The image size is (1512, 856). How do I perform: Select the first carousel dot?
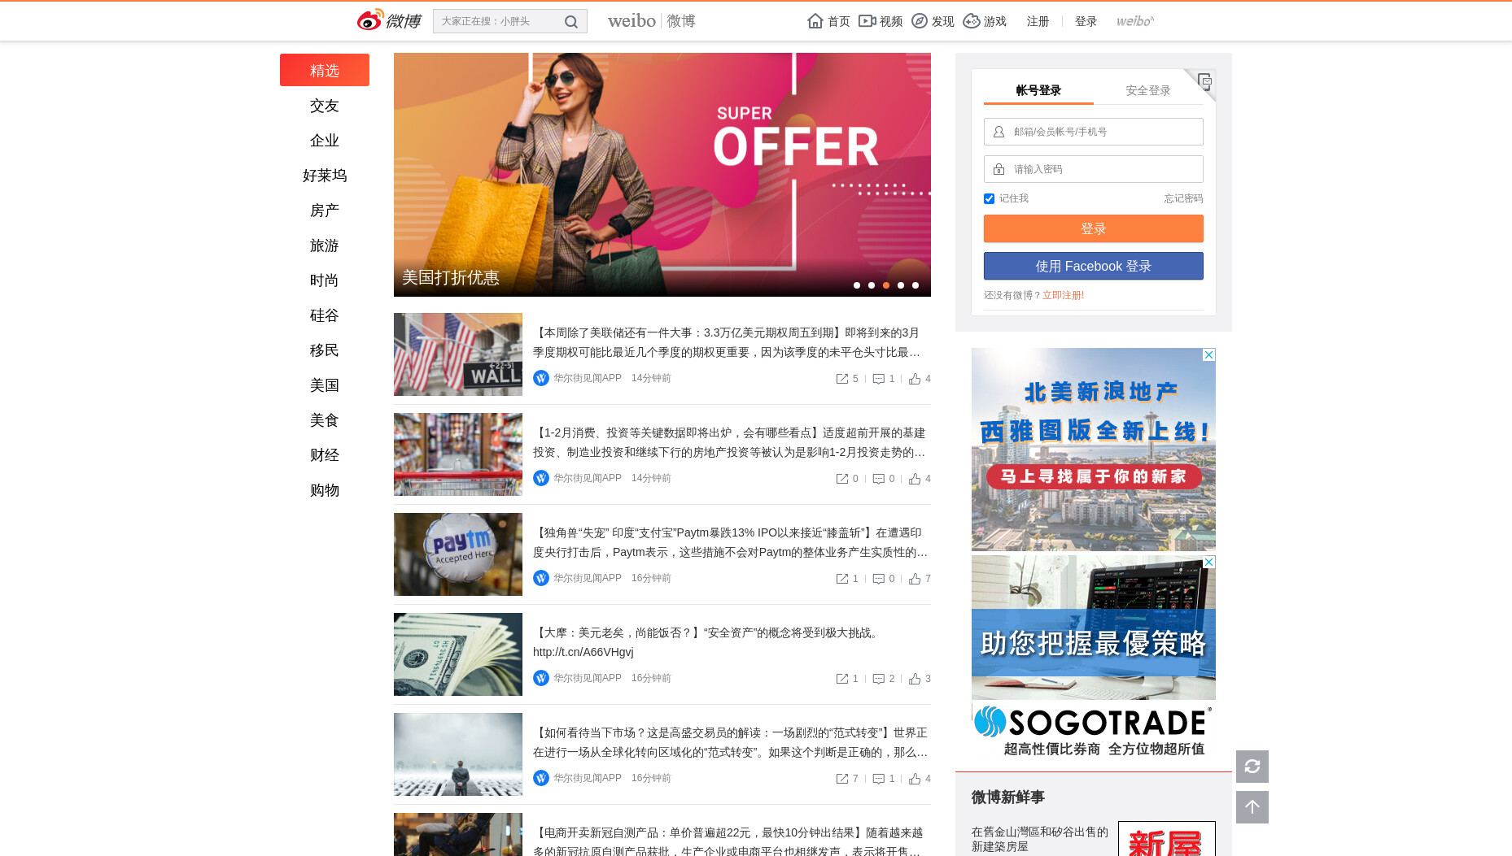(x=857, y=285)
